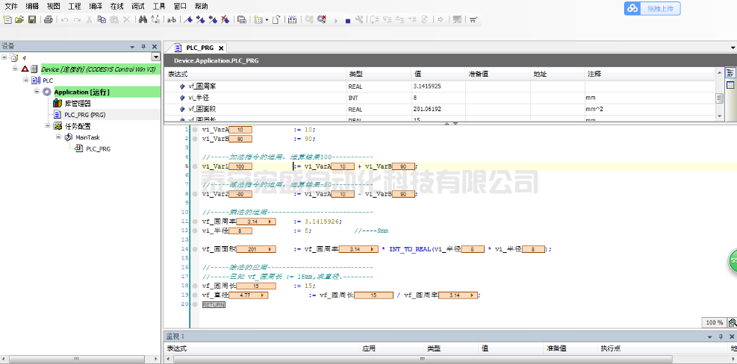Click the RETURN label in code editor
737x364 pixels.
pyautogui.click(x=214, y=304)
